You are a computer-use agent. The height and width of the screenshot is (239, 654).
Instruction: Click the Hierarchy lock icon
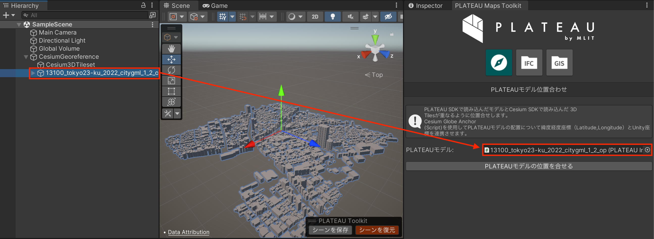click(143, 5)
